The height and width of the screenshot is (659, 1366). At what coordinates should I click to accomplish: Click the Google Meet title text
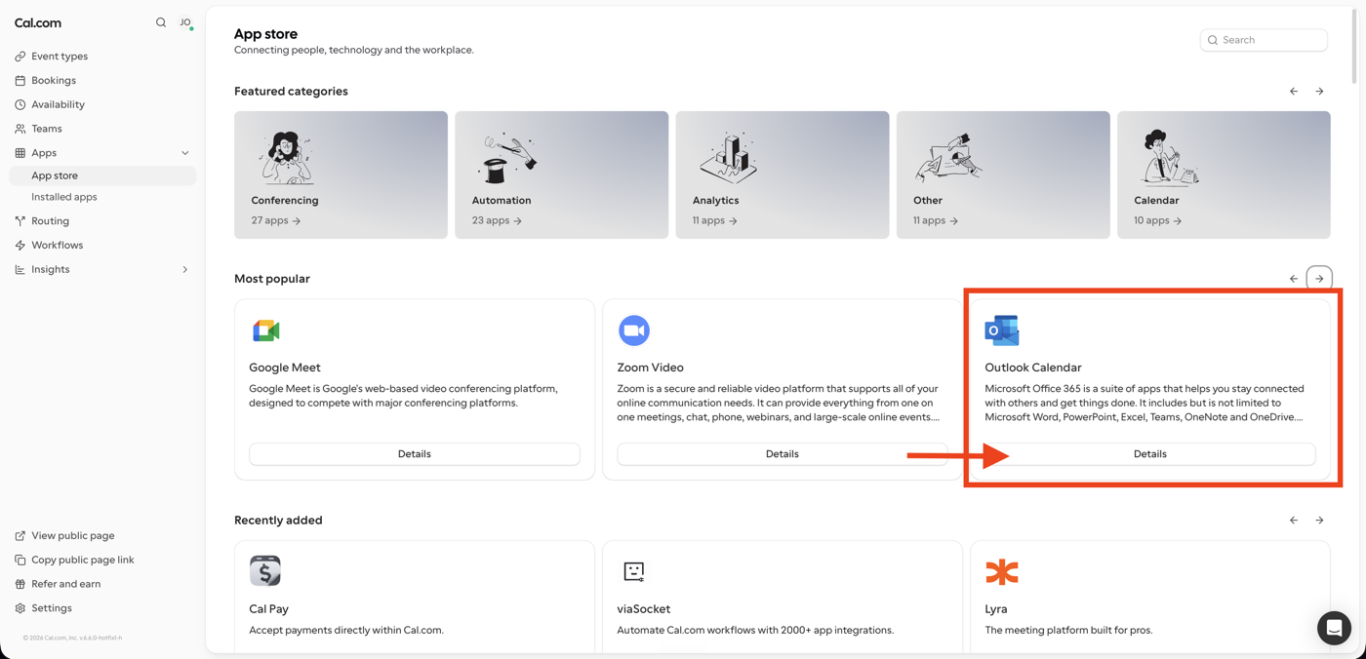click(x=285, y=368)
